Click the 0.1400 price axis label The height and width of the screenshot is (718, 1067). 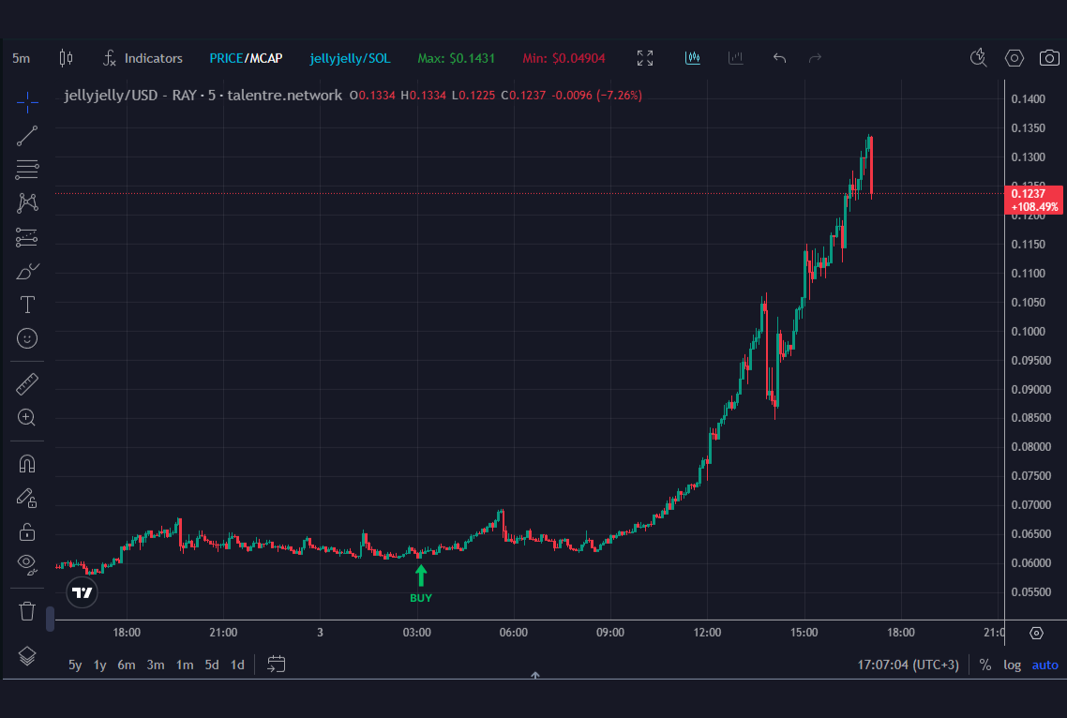tap(1029, 99)
